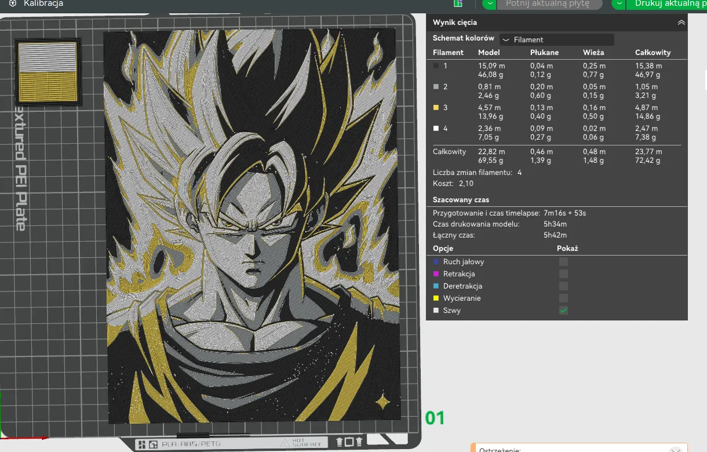Toggle Ruch jałowy show checkbox
Viewport: 707px width, 452px height.
point(563,262)
